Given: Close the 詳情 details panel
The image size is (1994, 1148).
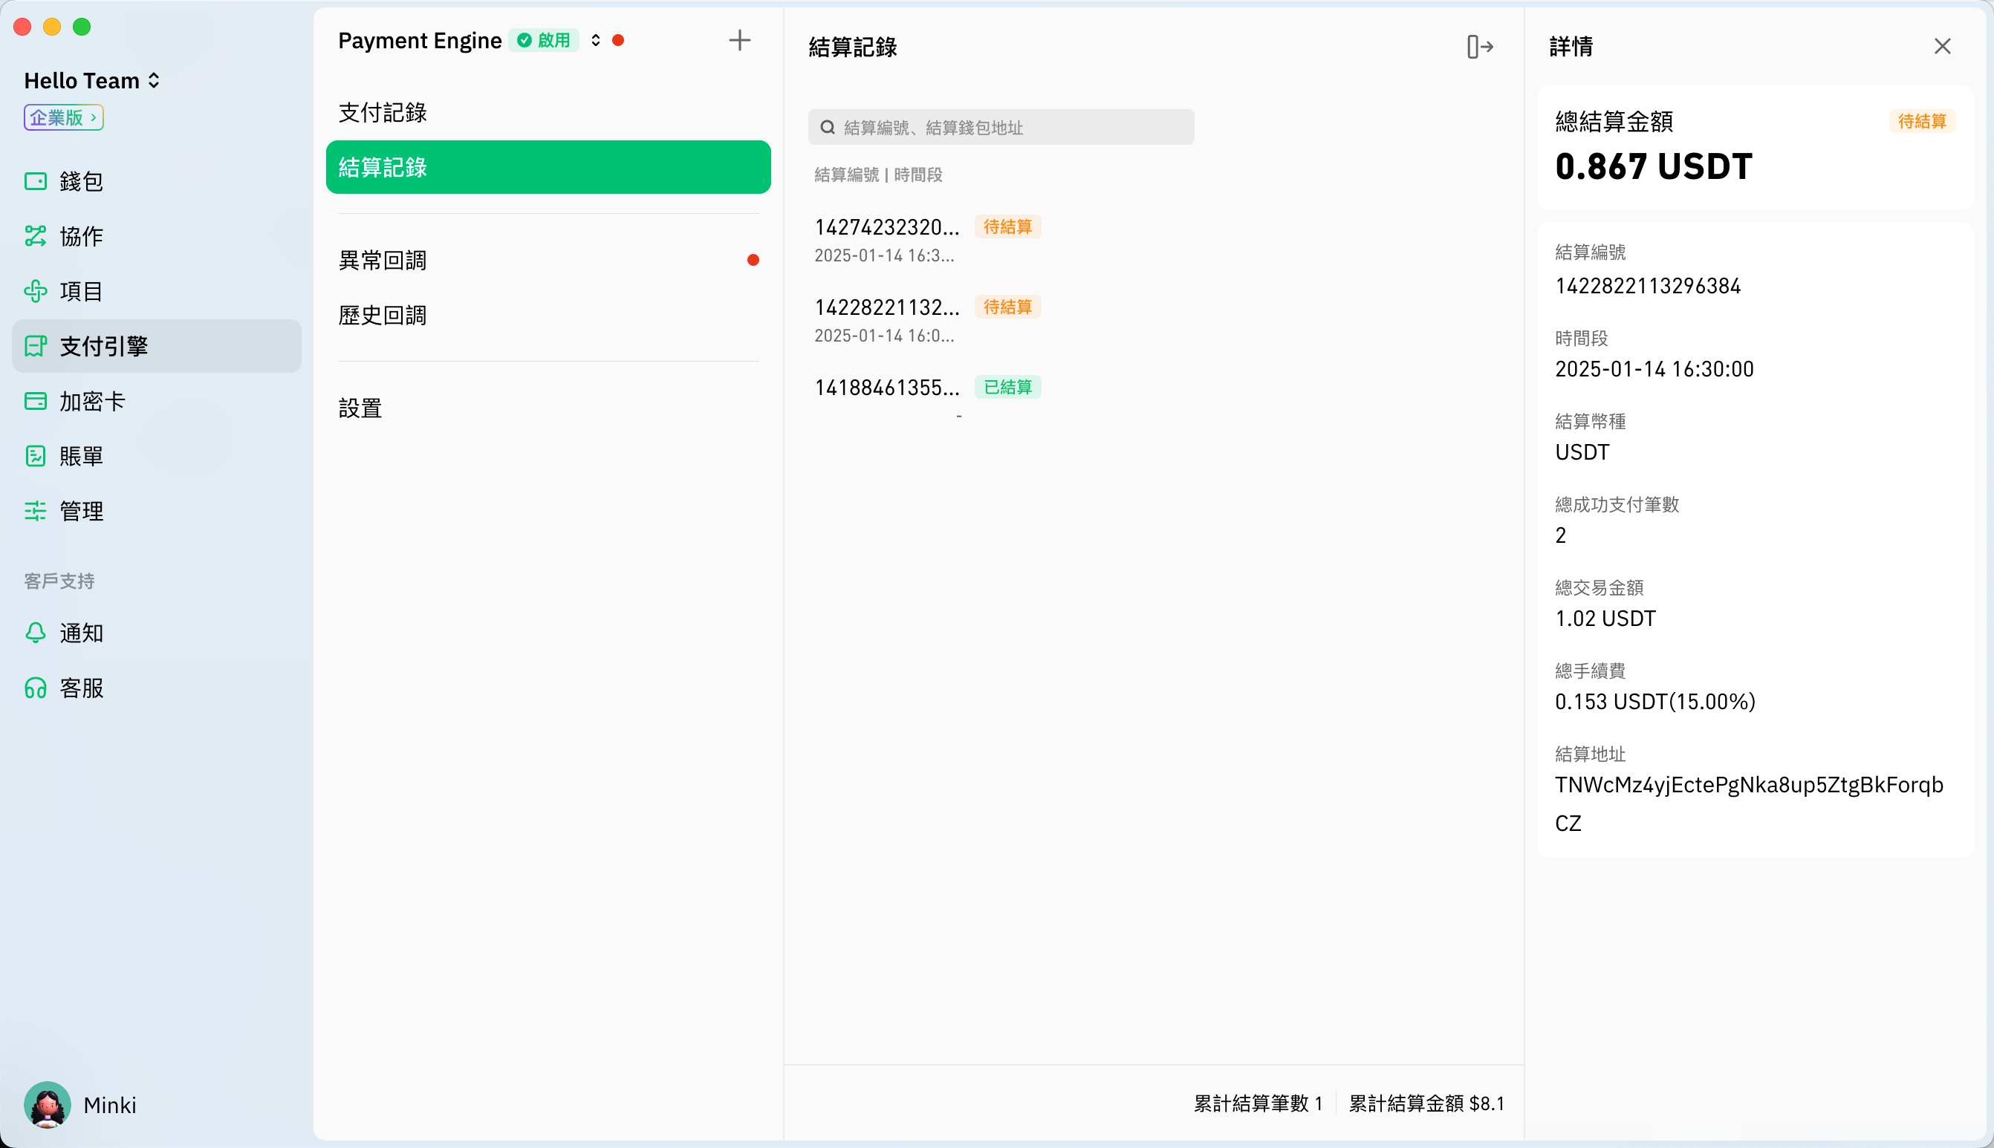Looking at the screenshot, I should pos(1942,47).
